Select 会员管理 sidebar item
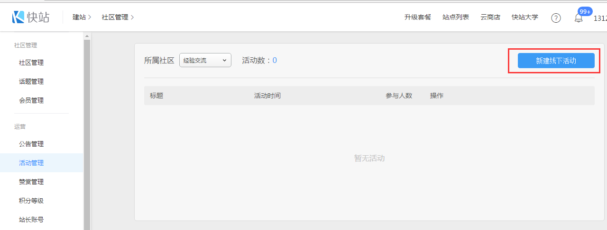607x230 pixels. tap(31, 100)
